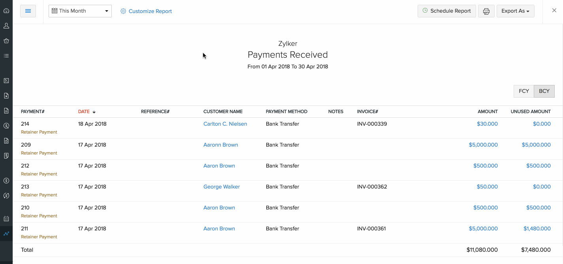The height and width of the screenshot is (264, 563).
Task: Sort by the Date column header
Action: [84, 111]
